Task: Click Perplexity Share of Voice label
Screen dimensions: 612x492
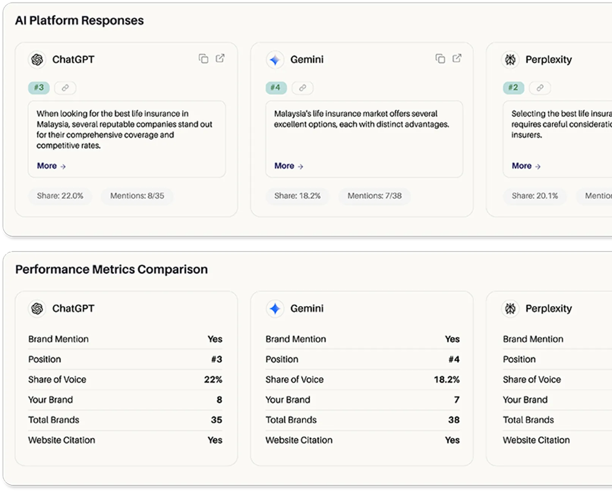Action: [x=532, y=379]
